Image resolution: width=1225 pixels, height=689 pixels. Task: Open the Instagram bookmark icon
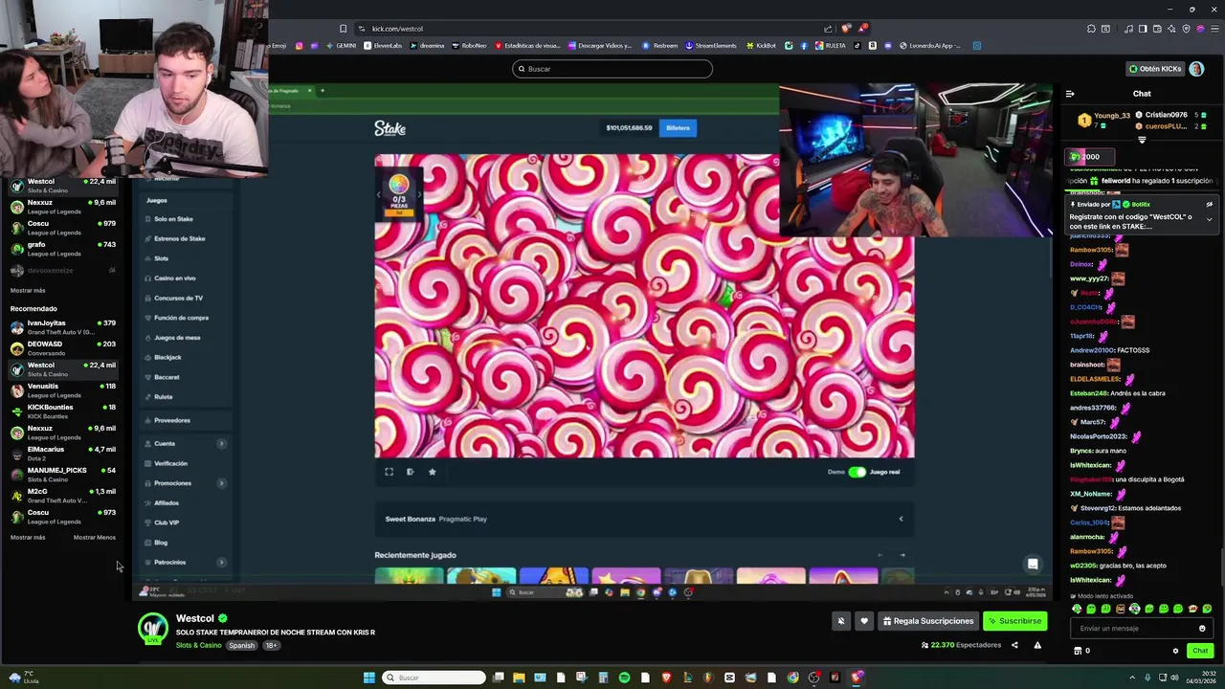coord(299,46)
